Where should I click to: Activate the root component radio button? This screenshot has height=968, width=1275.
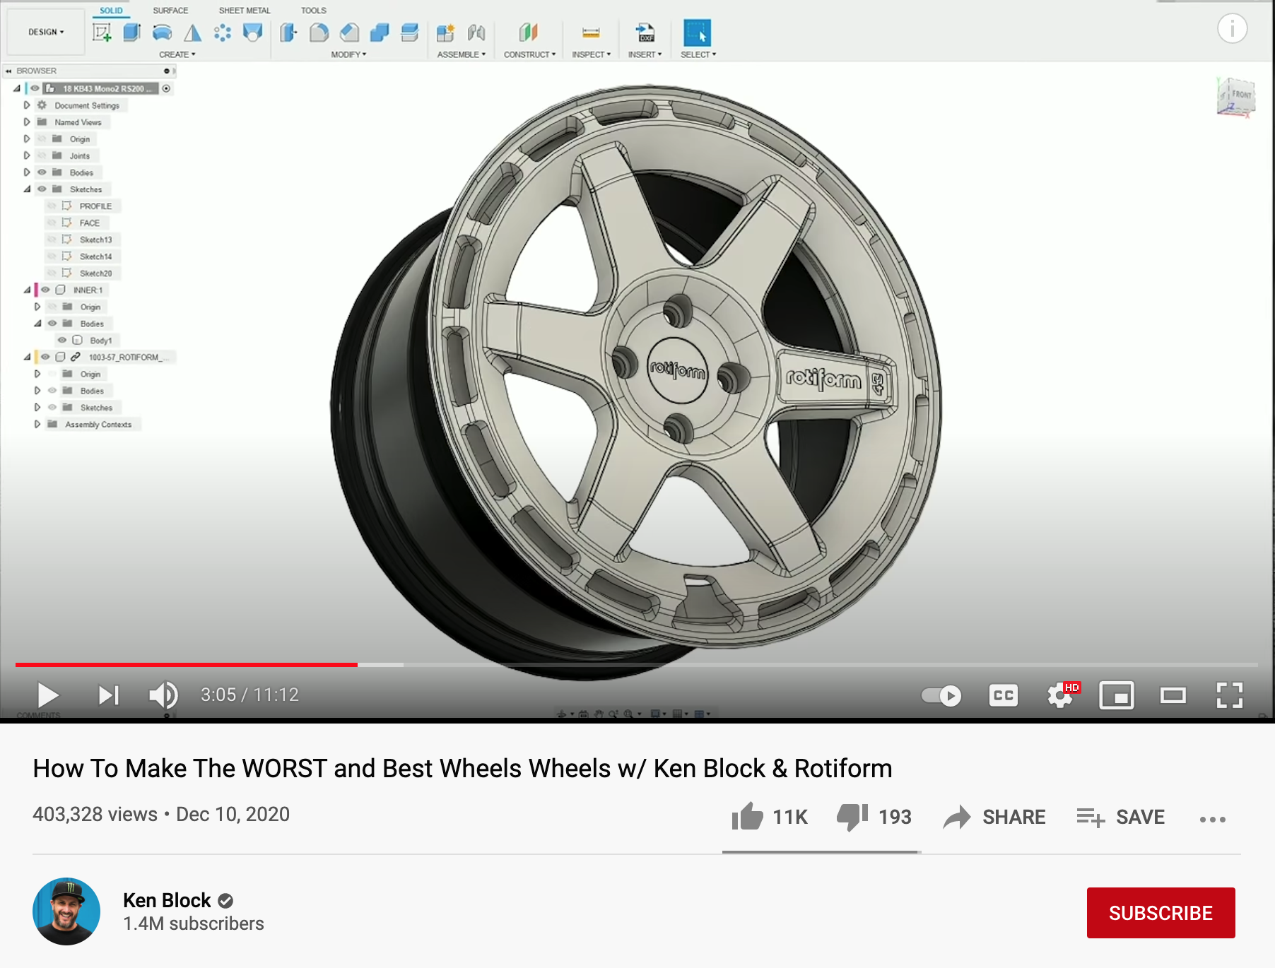tap(166, 88)
